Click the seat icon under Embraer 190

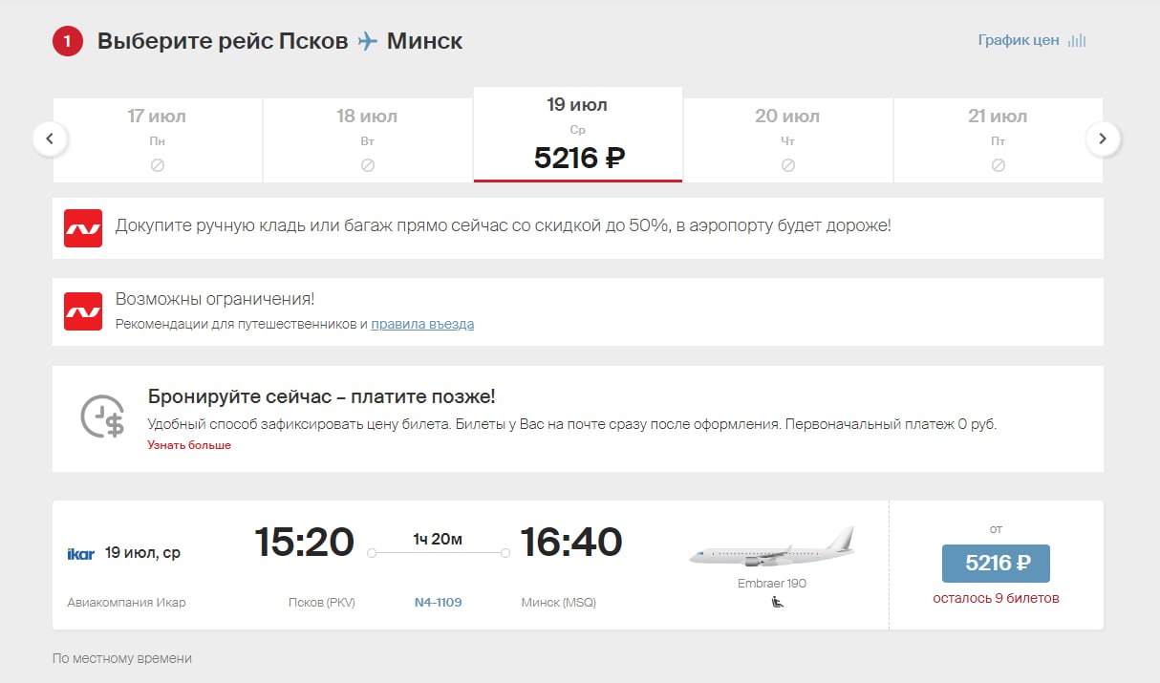tap(778, 602)
